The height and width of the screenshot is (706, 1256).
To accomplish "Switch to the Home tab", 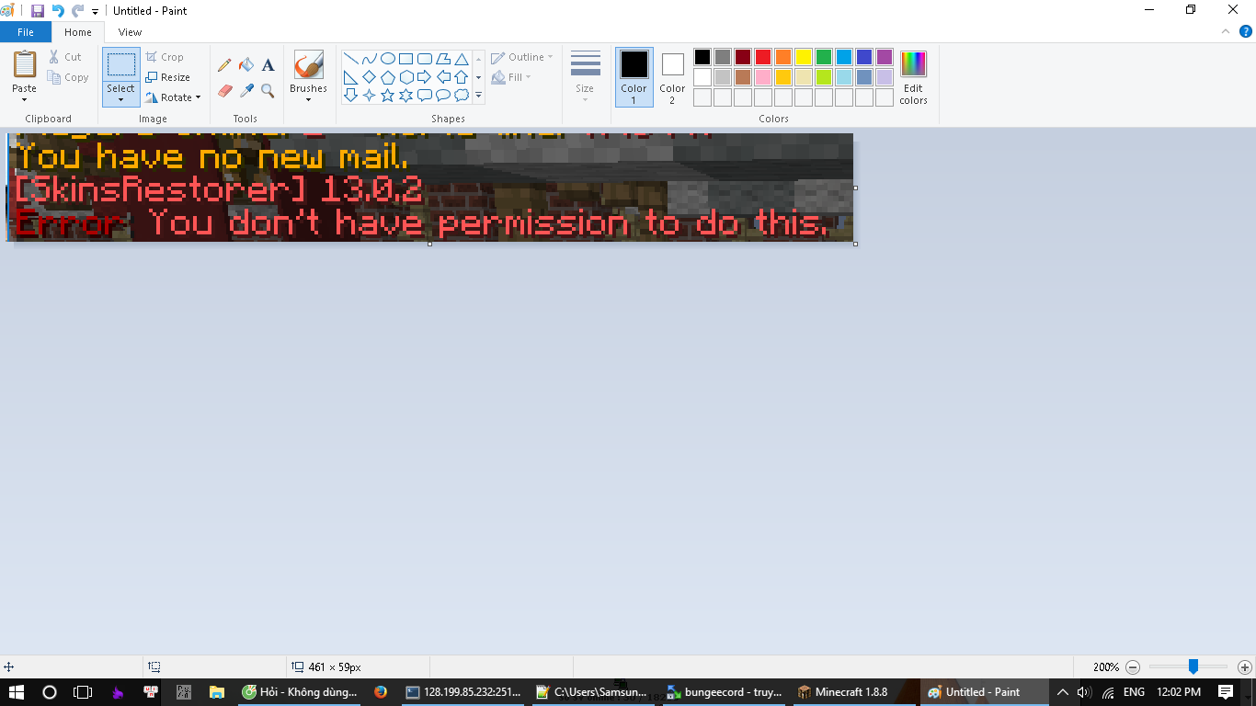I will (78, 32).
